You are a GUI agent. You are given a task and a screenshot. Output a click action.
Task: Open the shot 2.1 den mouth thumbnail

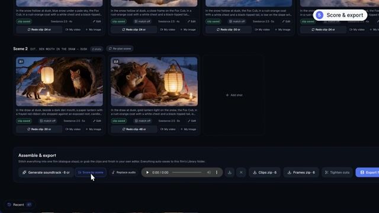pyautogui.click(x=59, y=82)
